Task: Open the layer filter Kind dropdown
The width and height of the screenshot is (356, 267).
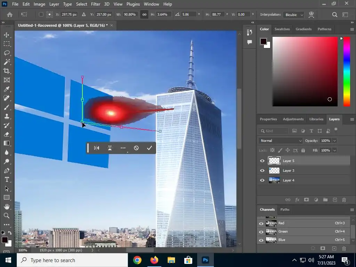Action: (274, 131)
